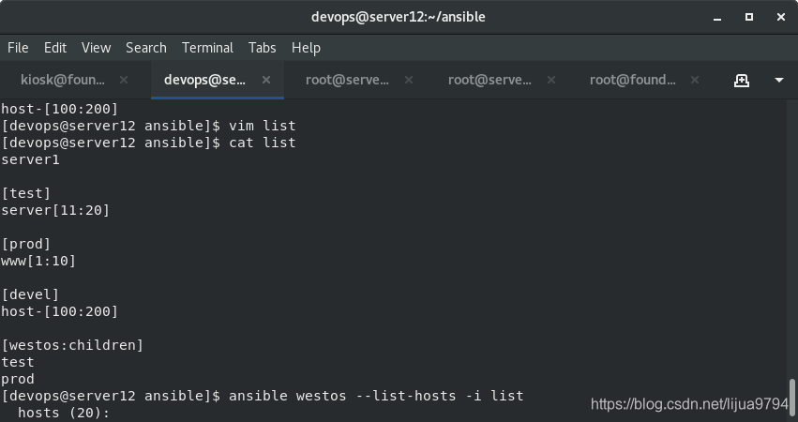Close the kiosk@foun... tab

tap(124, 80)
